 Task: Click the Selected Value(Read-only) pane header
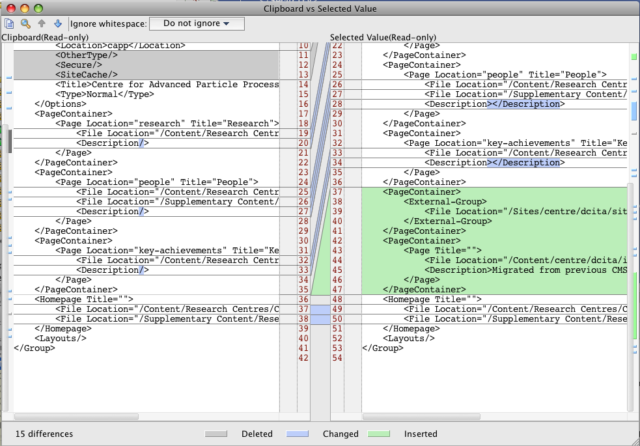coord(385,37)
